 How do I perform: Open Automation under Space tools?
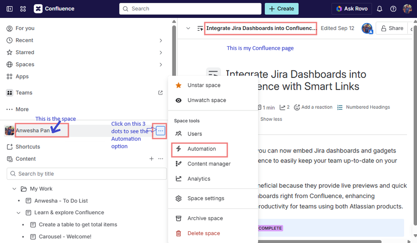(x=213, y=149)
